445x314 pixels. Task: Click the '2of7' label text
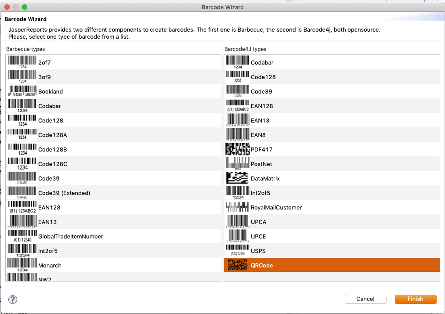point(44,62)
